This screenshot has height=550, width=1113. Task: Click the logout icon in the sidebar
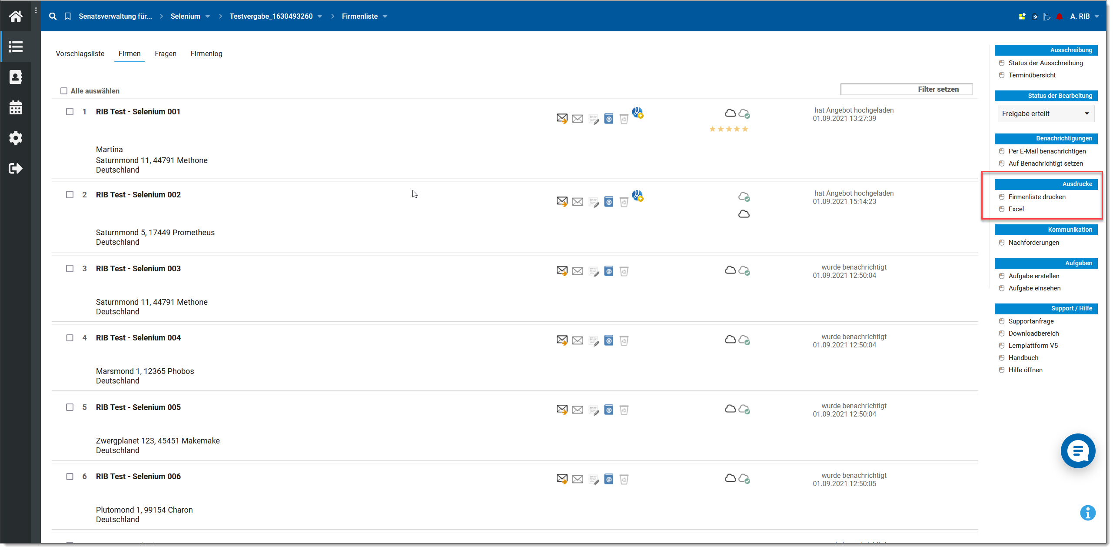[x=16, y=168]
